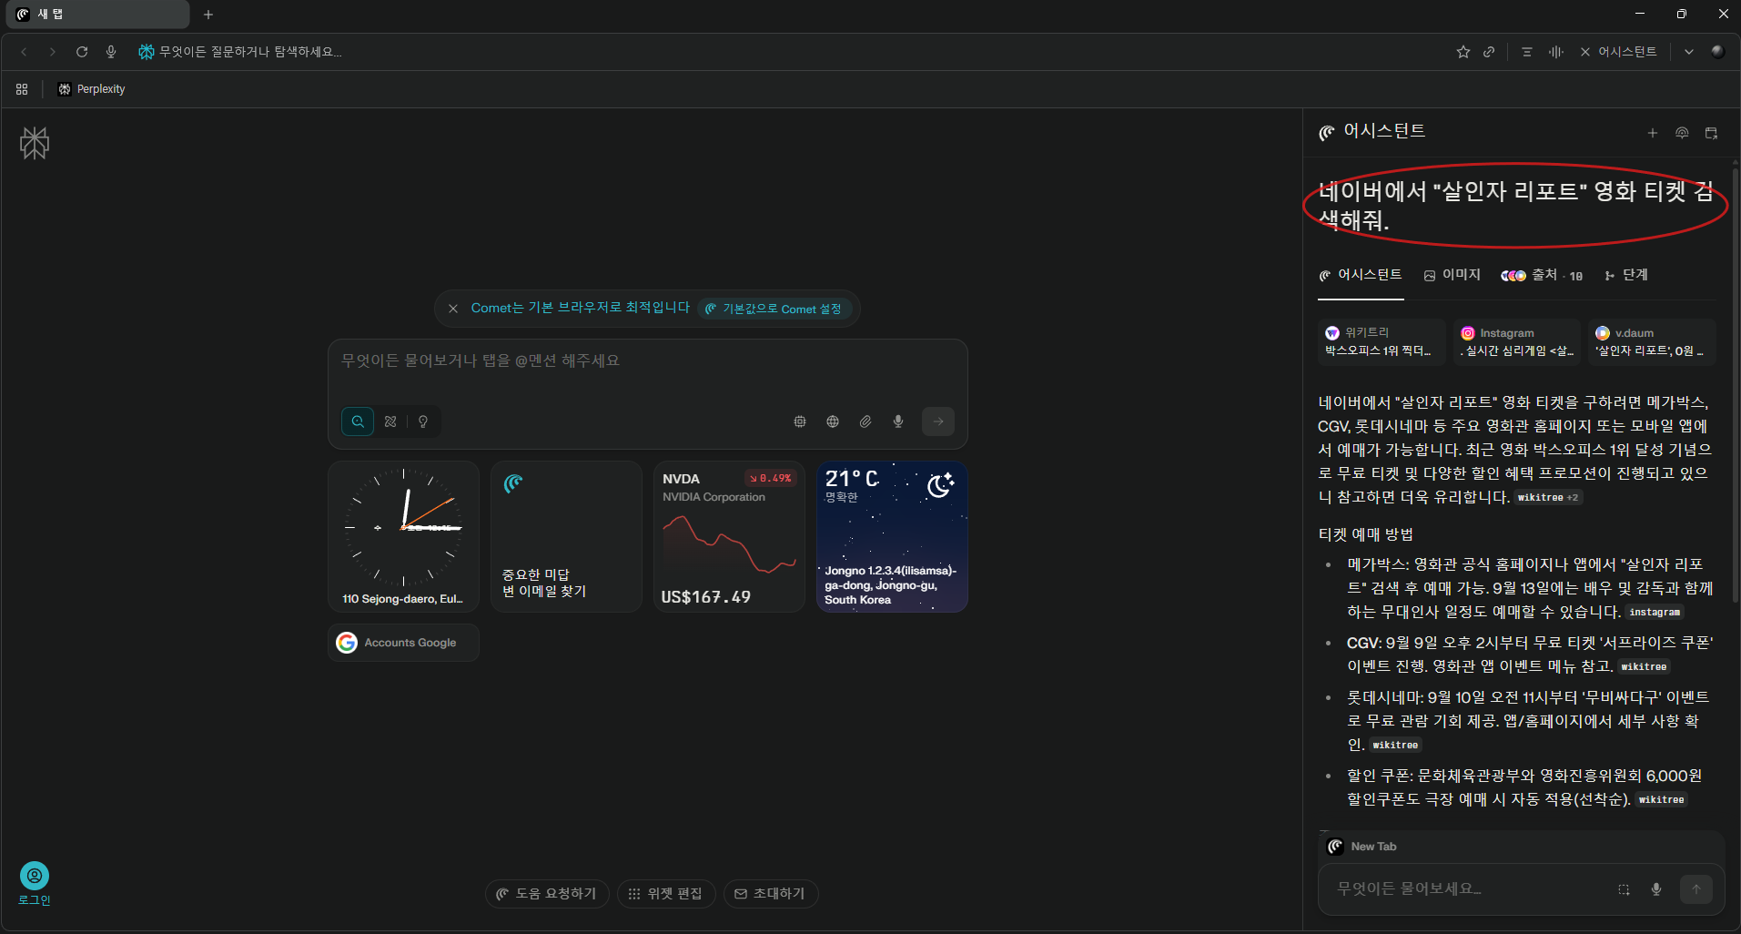1741x934 pixels.
Task: Open the NVDA stock widget
Action: 729,536
